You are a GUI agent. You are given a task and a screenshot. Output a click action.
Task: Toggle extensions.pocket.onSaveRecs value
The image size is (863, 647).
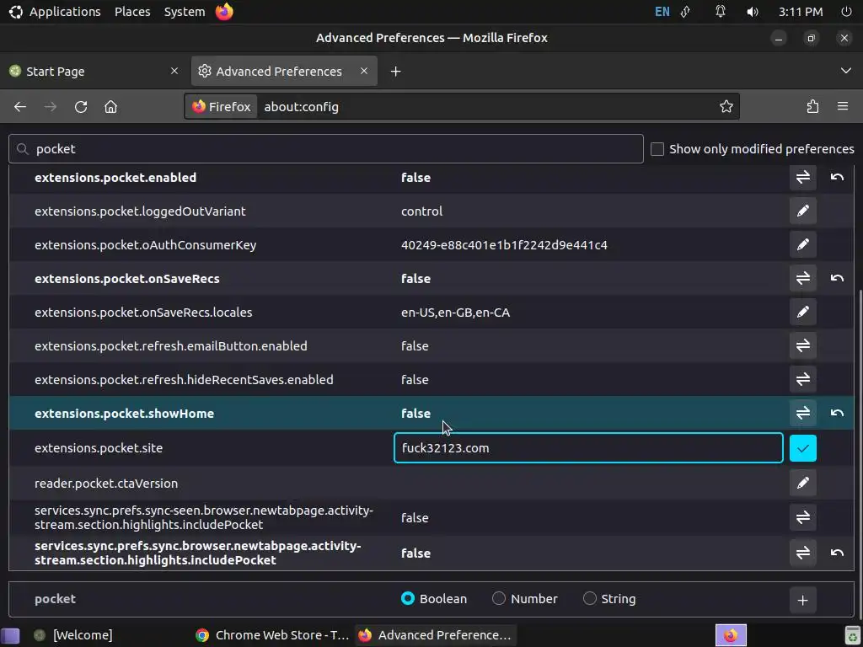click(x=802, y=278)
